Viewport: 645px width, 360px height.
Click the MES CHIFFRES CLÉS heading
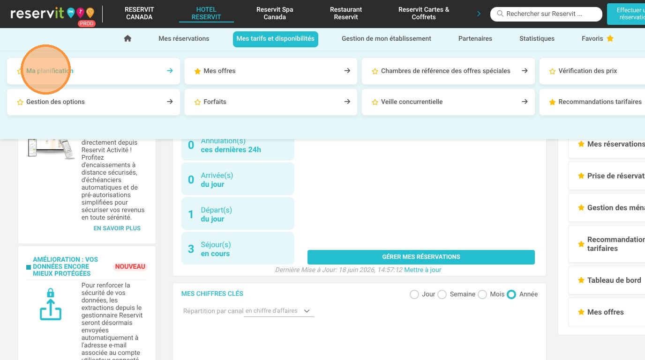click(212, 294)
